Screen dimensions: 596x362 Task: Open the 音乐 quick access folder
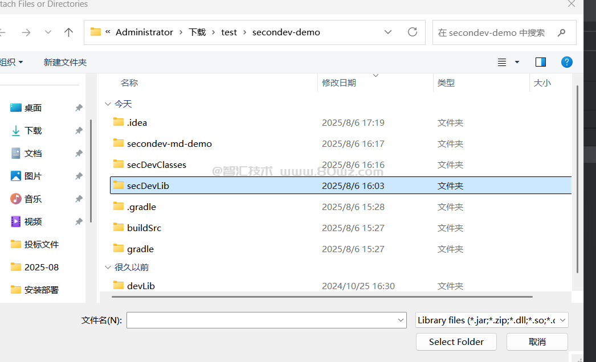click(33, 199)
